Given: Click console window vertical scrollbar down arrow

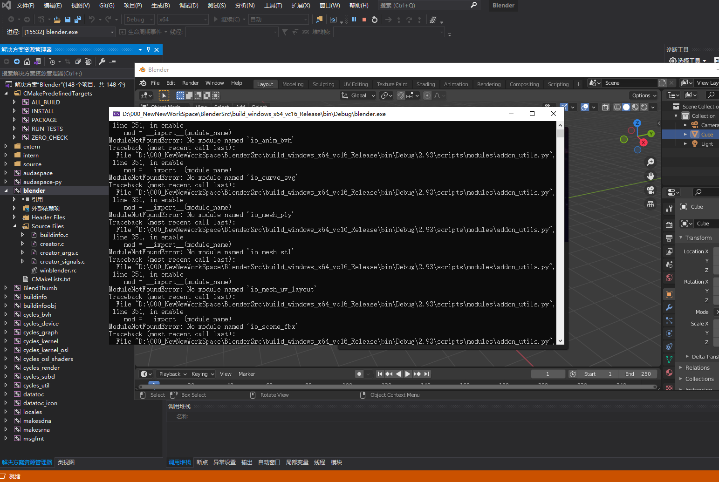Looking at the screenshot, I should (x=560, y=340).
